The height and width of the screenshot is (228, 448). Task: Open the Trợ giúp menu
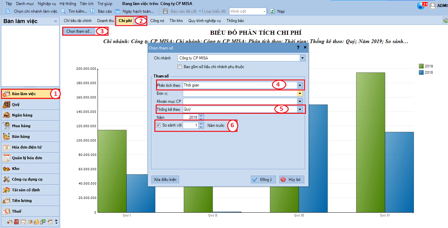[105, 4]
